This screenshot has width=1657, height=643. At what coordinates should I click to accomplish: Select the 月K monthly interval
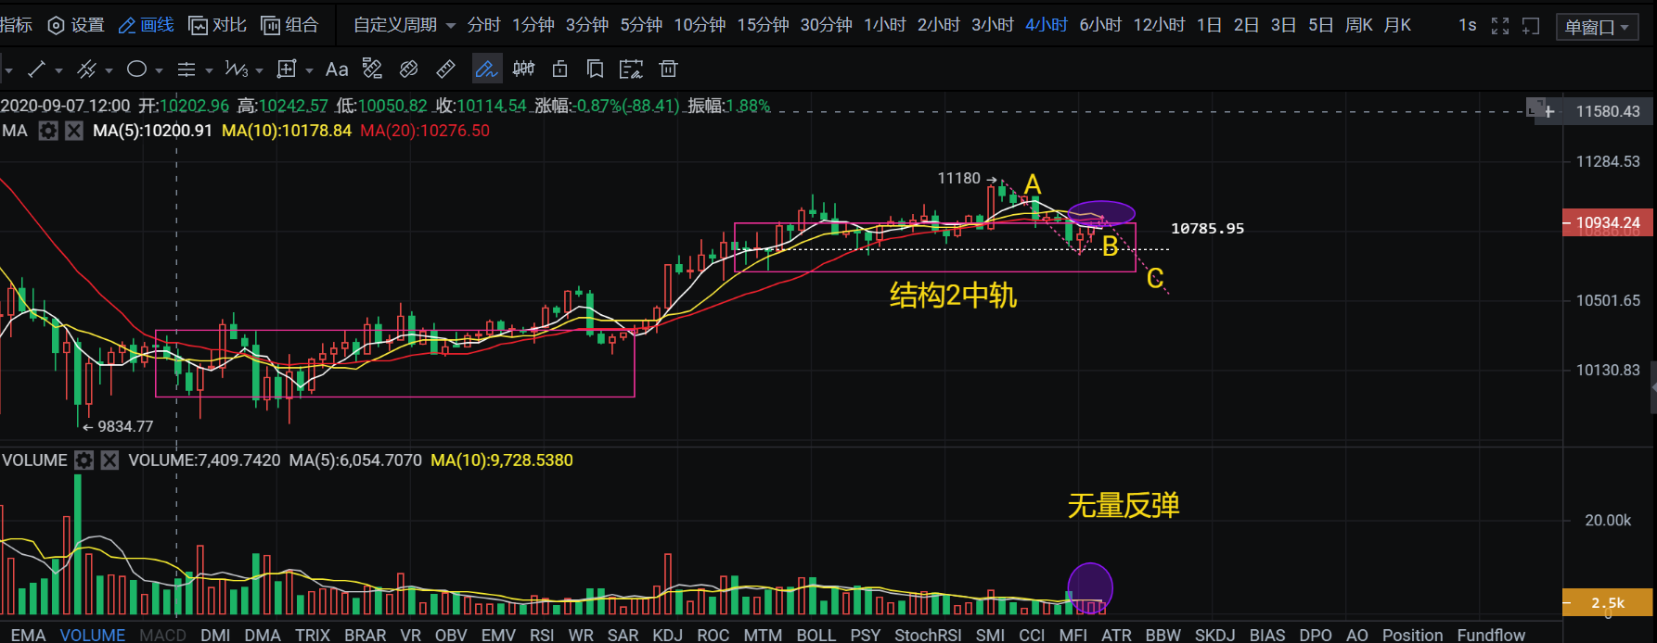(x=1397, y=25)
